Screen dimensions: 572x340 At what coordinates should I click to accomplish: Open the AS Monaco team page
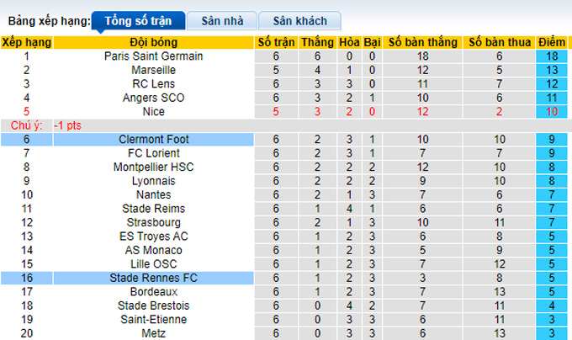click(x=153, y=250)
